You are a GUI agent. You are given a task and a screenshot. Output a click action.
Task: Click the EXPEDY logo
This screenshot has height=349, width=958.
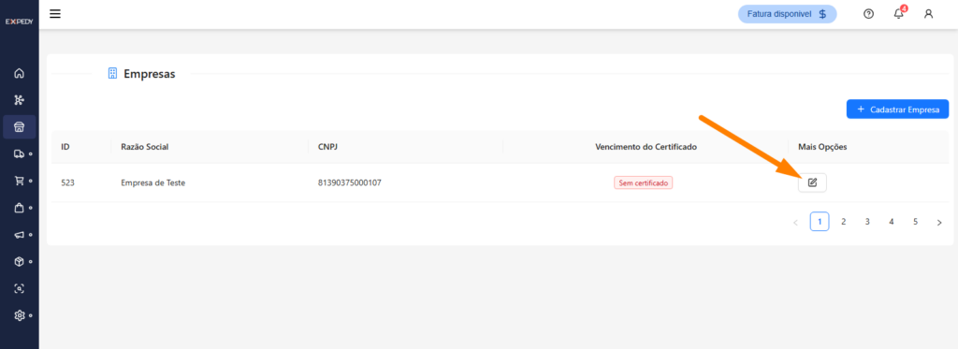[19, 22]
